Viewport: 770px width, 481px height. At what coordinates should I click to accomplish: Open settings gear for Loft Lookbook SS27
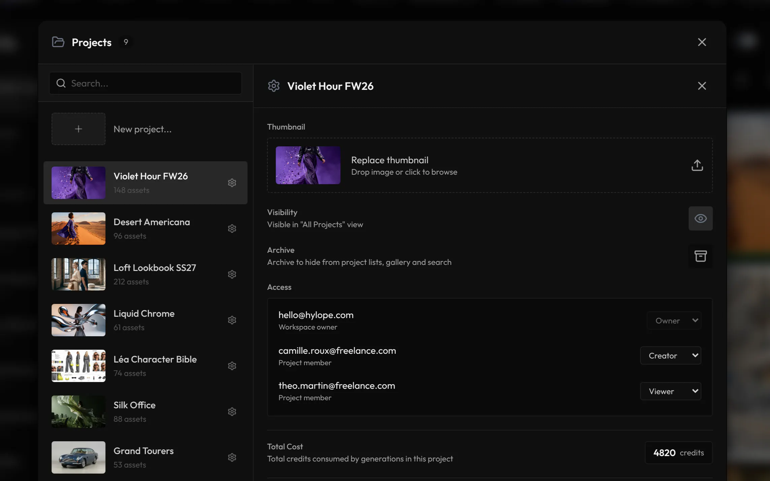pos(232,274)
